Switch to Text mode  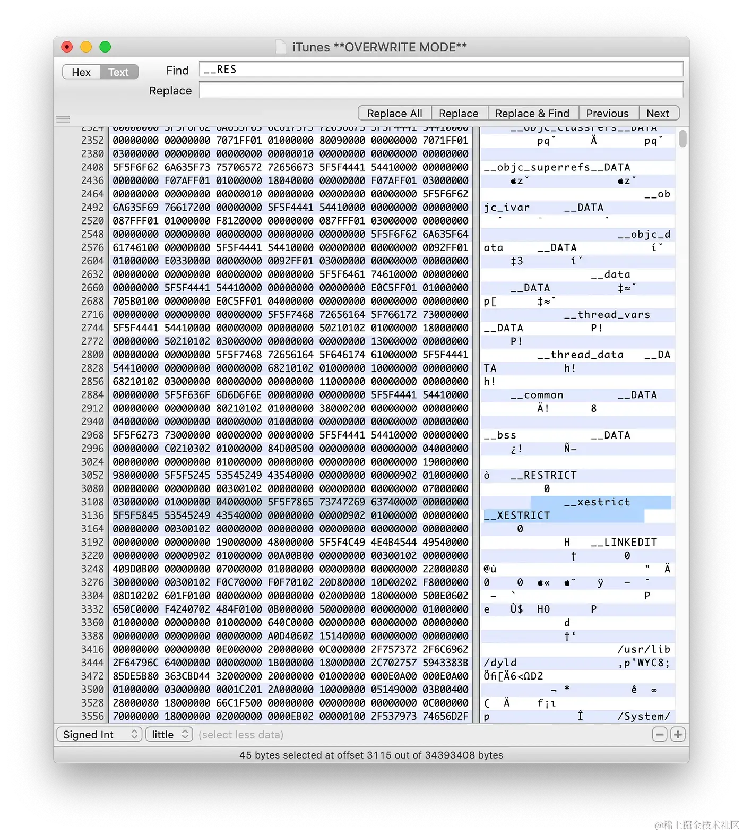(119, 72)
